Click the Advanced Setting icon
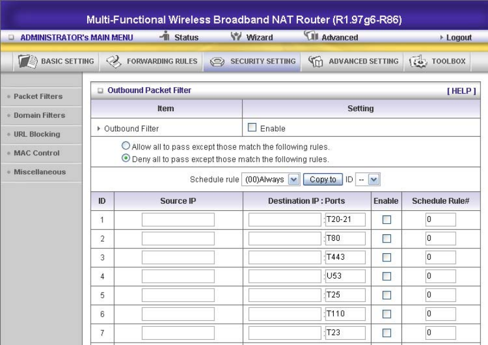Screen dimensions: 488x345 [x=316, y=61]
